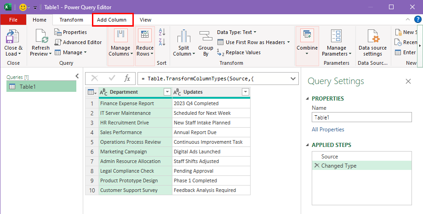Click the table icon in grid corner
This screenshot has height=214, width=423.
pos(92,92)
